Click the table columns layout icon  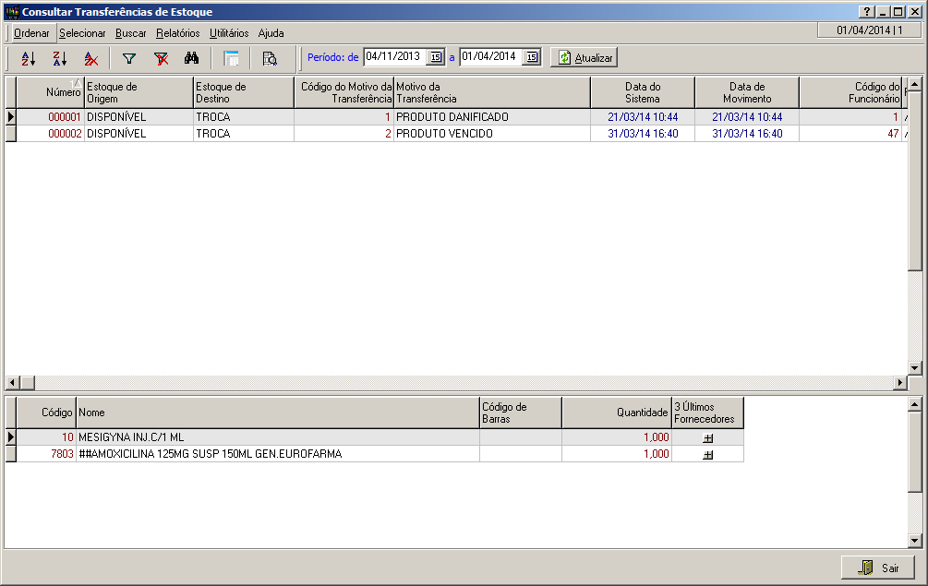click(231, 58)
